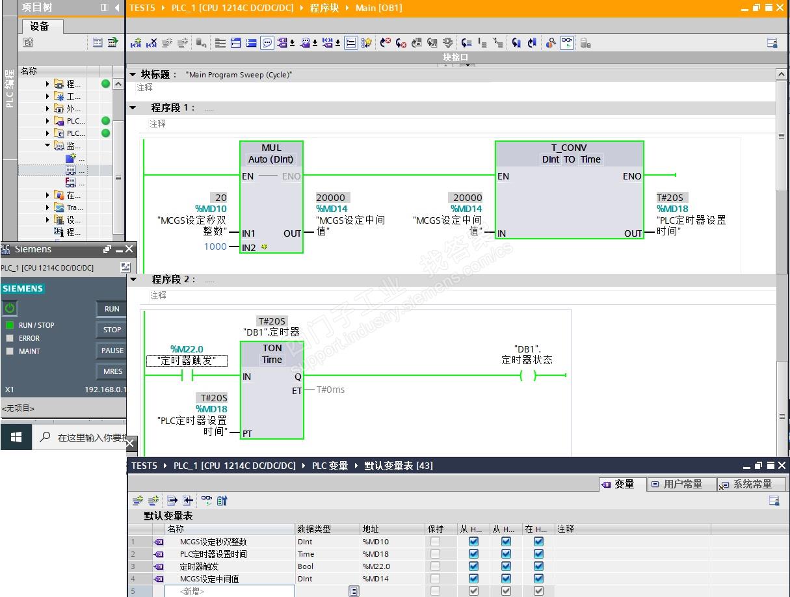Click the Windows Start button
The width and height of the screenshot is (790, 597).
[x=16, y=437]
